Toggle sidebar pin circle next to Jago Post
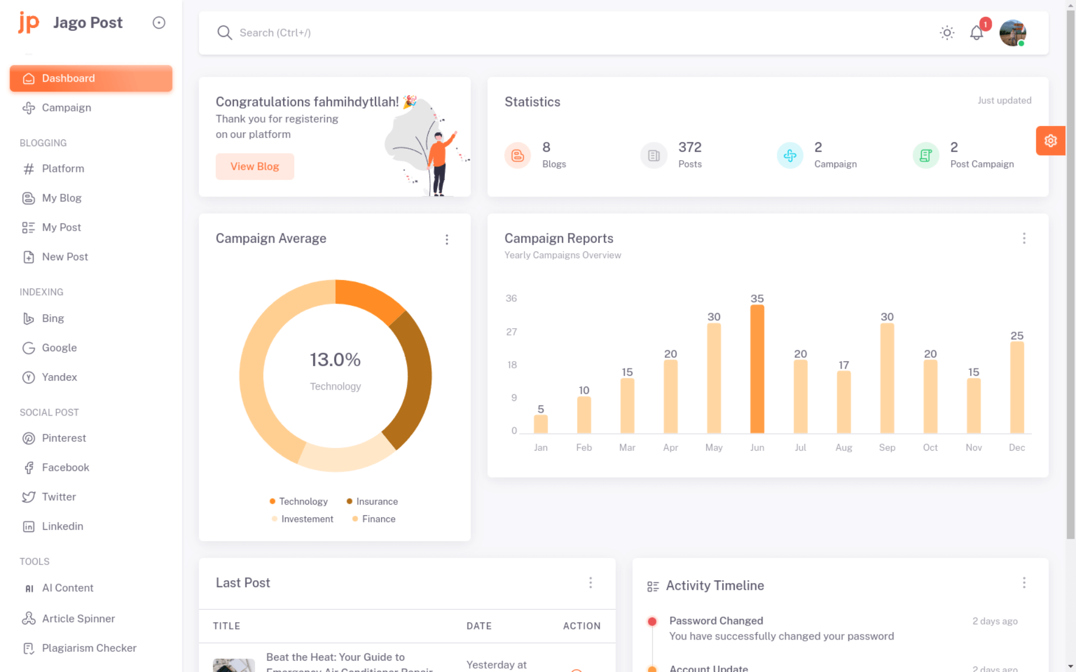The height and width of the screenshot is (672, 1076). click(159, 22)
